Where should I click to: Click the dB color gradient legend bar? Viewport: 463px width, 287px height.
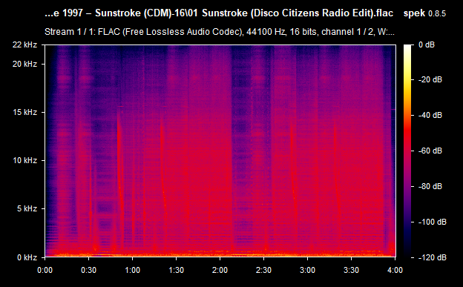pos(407,151)
